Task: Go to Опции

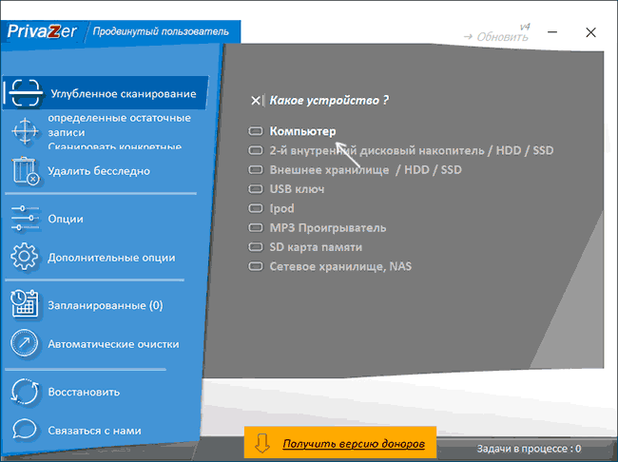Action: (x=66, y=219)
